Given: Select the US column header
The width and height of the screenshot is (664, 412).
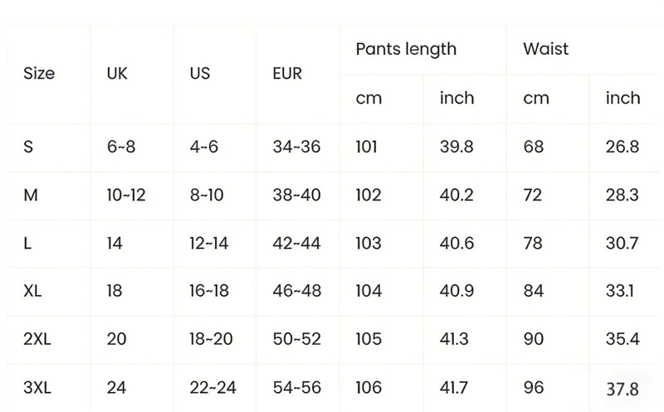Looking at the screenshot, I should coord(199,73).
